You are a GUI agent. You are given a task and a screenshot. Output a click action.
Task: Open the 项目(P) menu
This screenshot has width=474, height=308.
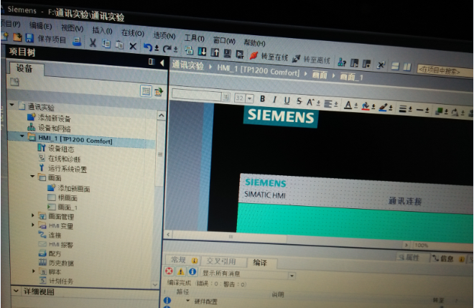(11, 24)
